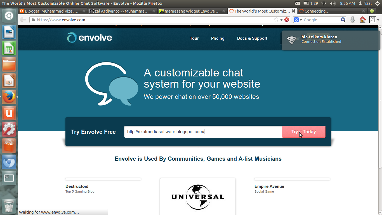Viewport: 382px width, 215px height.
Task: Launch Chromium browser from the launcher
Action: click(9, 162)
